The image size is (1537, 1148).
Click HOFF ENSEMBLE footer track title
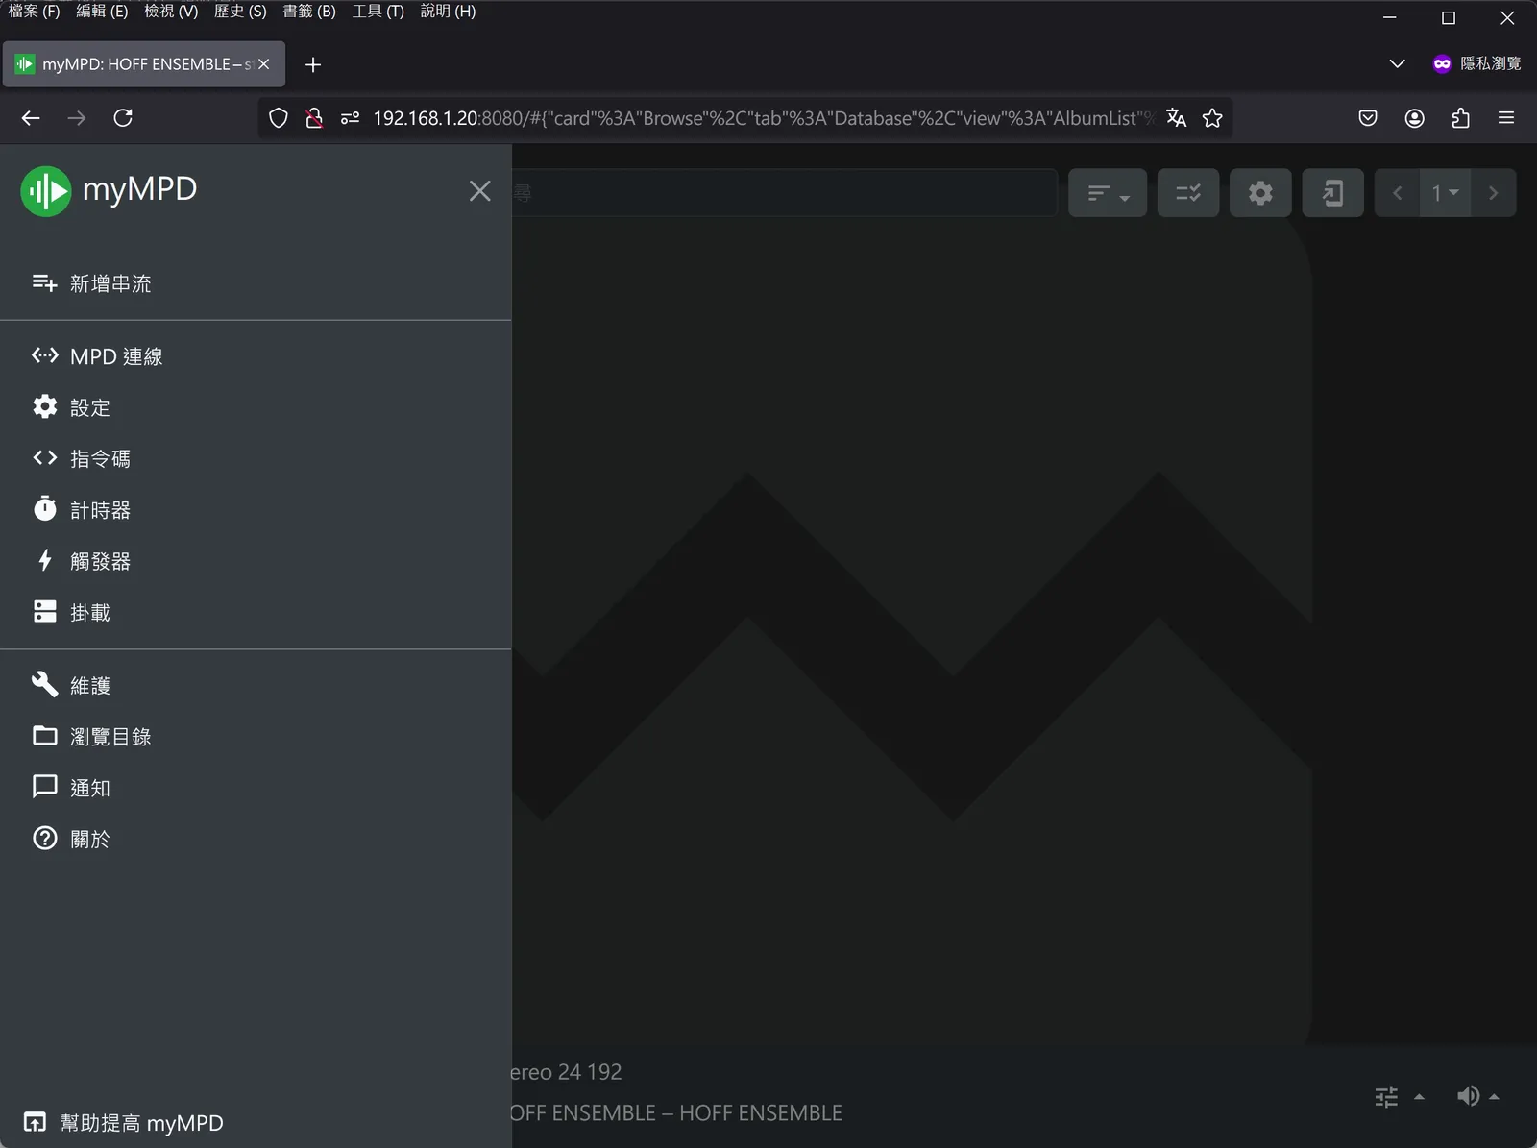click(676, 1112)
